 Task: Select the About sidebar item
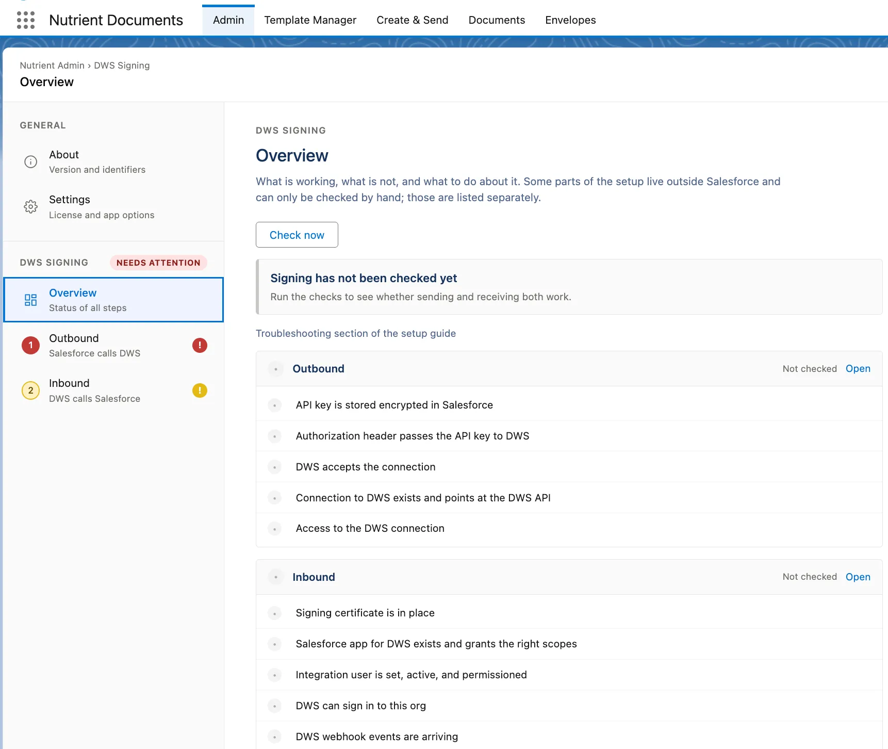[x=113, y=162]
